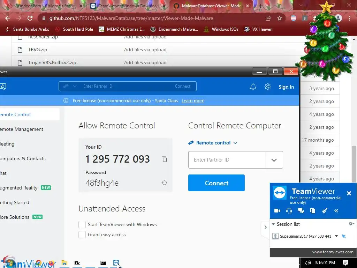Reload the GitHub page
The height and width of the screenshot is (268, 357).
point(30,18)
